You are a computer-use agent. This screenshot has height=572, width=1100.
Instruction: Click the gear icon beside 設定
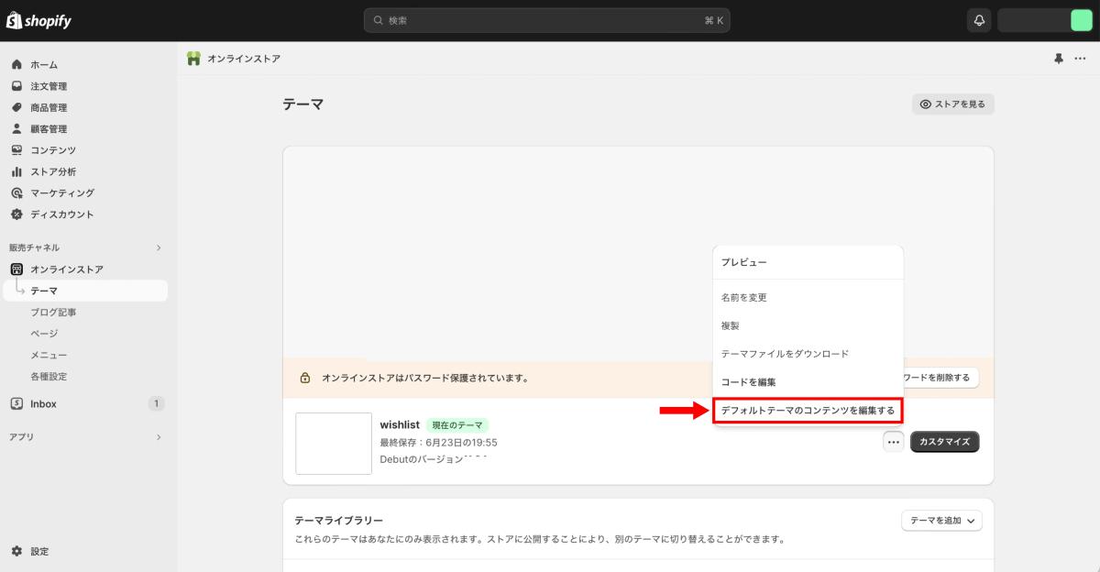[x=16, y=552]
